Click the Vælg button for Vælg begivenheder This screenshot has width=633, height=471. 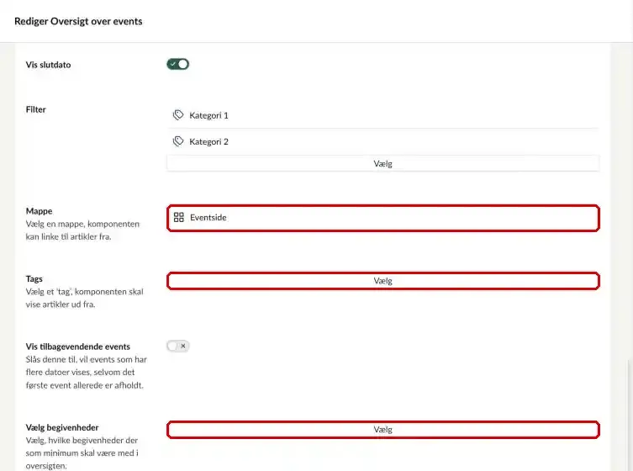click(382, 430)
